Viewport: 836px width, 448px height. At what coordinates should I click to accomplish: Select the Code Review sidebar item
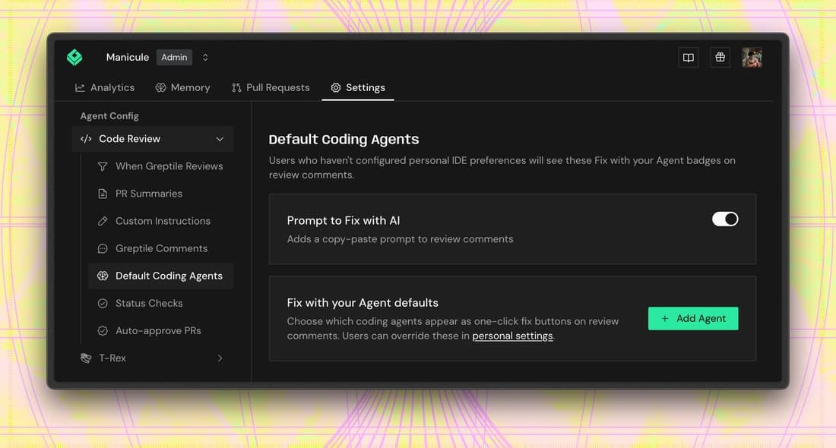point(153,139)
